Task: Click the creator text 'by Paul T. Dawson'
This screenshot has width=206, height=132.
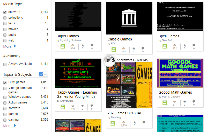Action: [169, 97]
